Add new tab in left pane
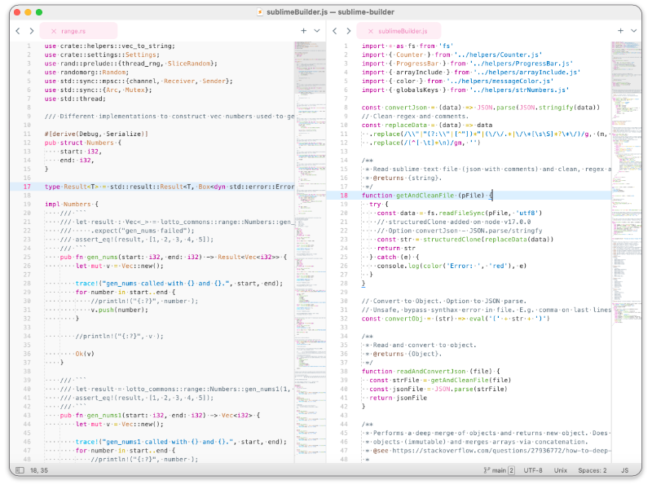This screenshot has width=652, height=489. tap(303, 31)
